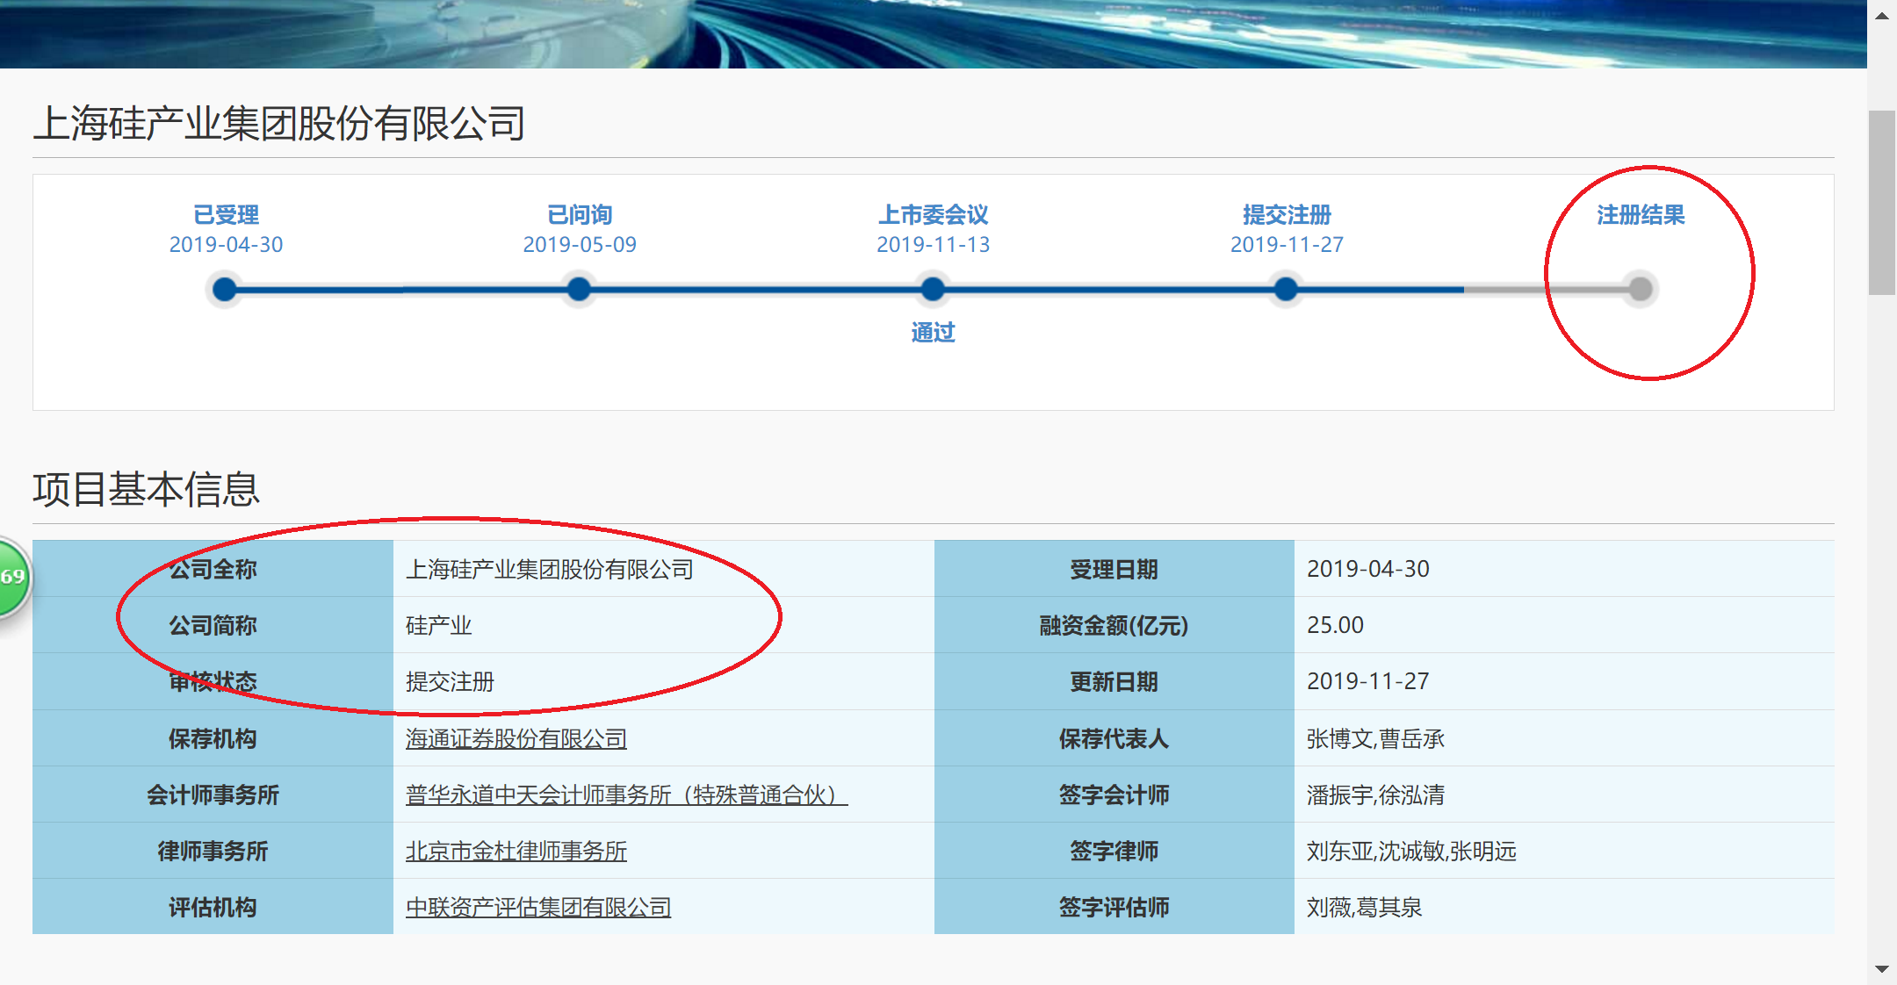Open the 北京市金杜律师事务所 link

point(516,852)
